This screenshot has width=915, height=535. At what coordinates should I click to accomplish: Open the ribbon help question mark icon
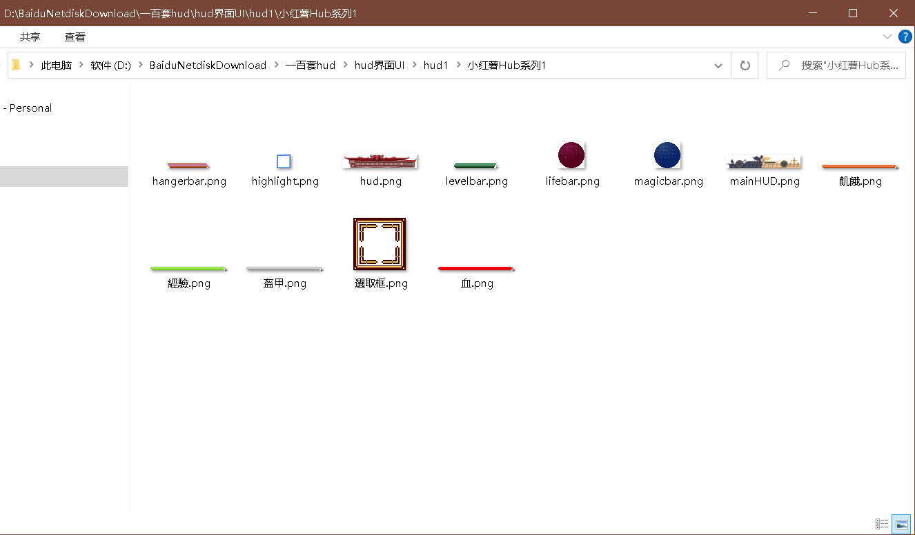click(905, 37)
